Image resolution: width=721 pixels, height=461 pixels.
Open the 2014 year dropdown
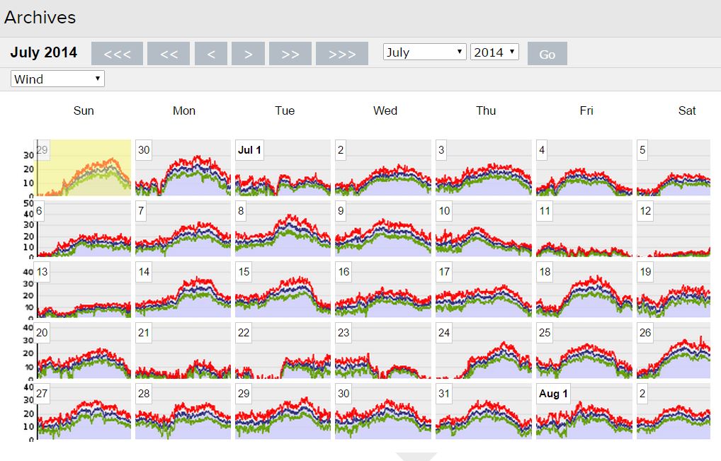(494, 52)
